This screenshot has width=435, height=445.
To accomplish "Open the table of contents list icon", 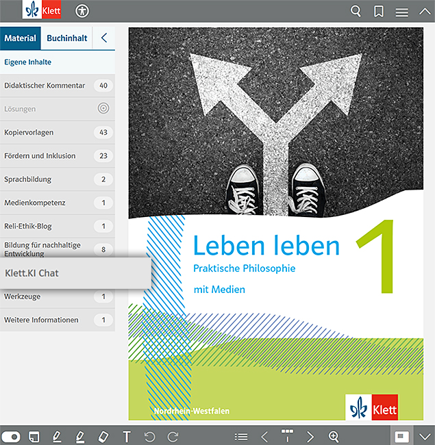I will [x=241, y=437].
